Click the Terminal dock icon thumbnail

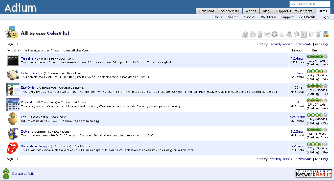tap(13, 60)
